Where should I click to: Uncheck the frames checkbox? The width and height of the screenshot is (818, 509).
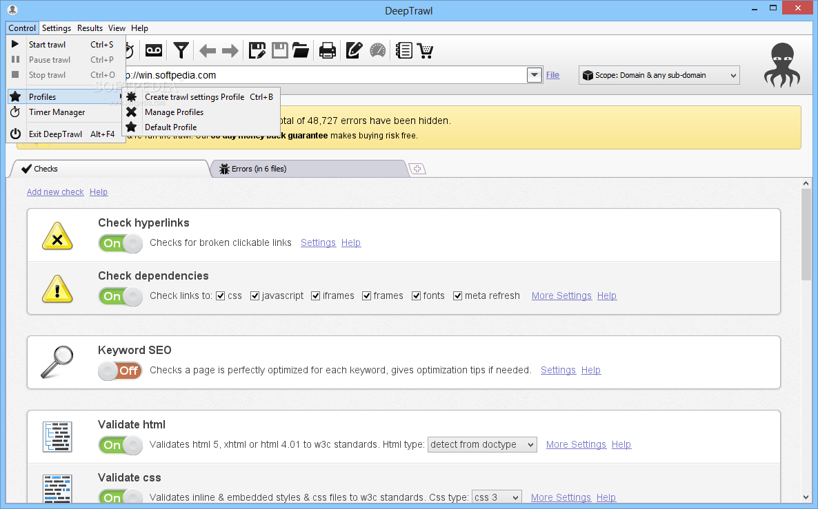click(x=366, y=296)
